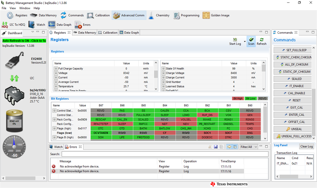Toggle lock icon for Charge Voltage
This screenshot has height=188, width=317.
(163, 73)
